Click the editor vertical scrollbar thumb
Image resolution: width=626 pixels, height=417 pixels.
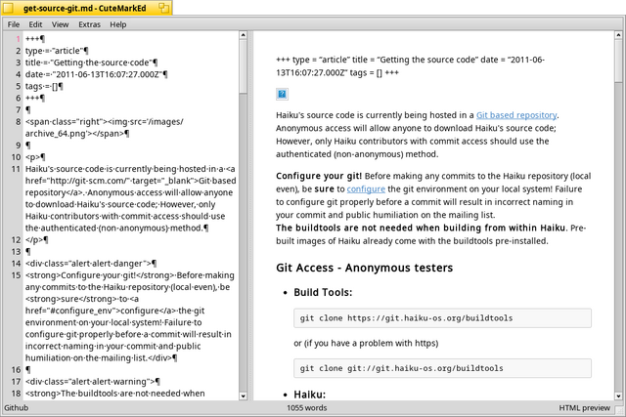(244, 66)
